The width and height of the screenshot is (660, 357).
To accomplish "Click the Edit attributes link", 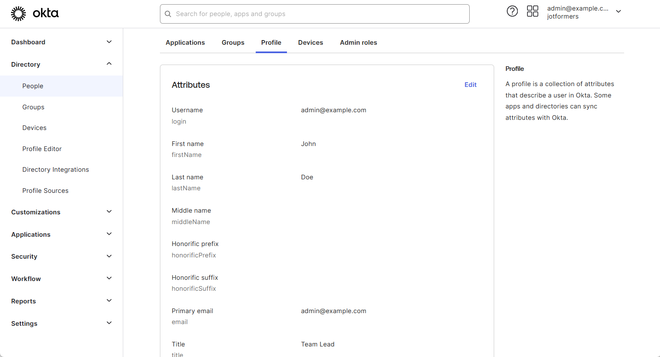I will pyautogui.click(x=470, y=85).
